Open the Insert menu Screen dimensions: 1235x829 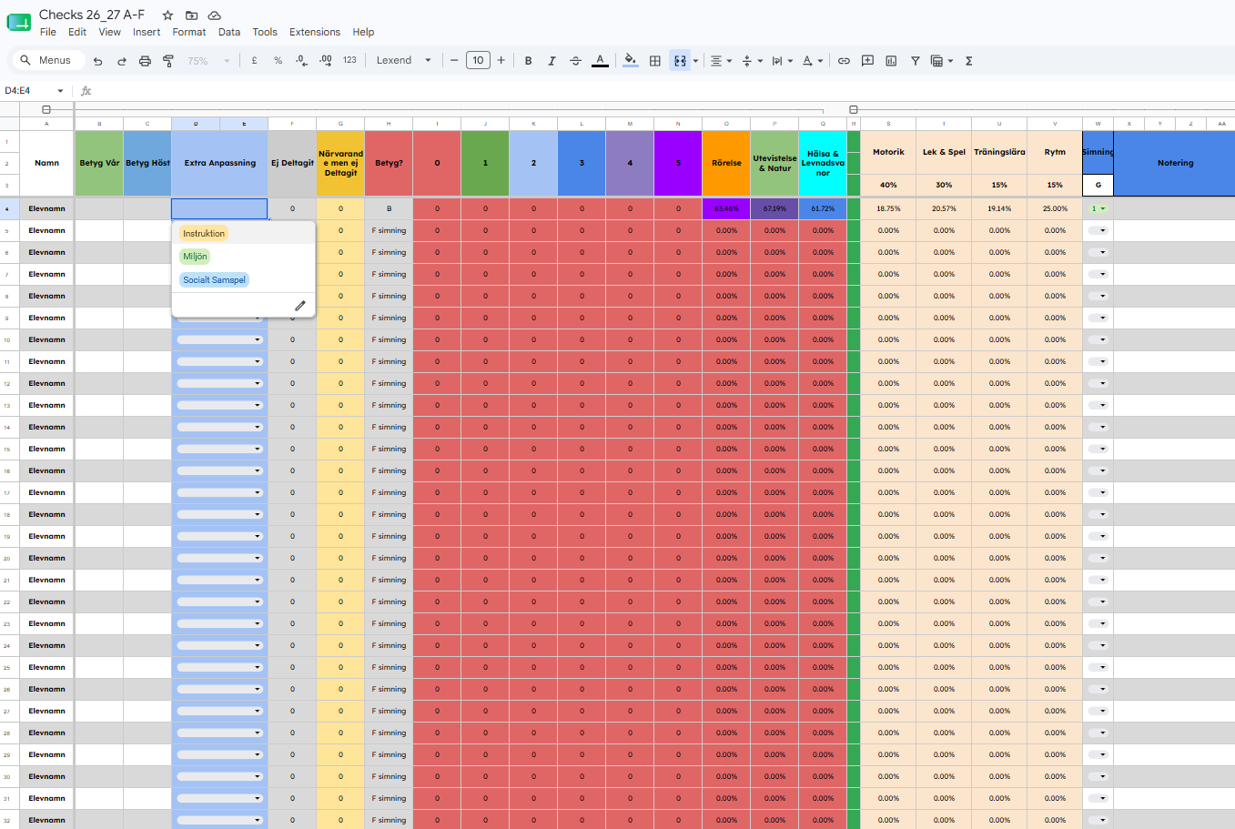[x=147, y=32]
